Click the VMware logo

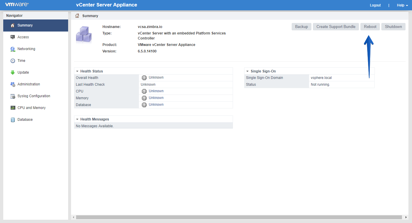pyautogui.click(x=17, y=5)
